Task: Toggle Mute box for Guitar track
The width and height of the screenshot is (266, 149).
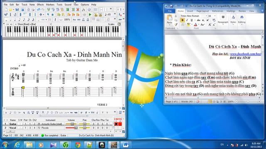Action: [x=21, y=124]
